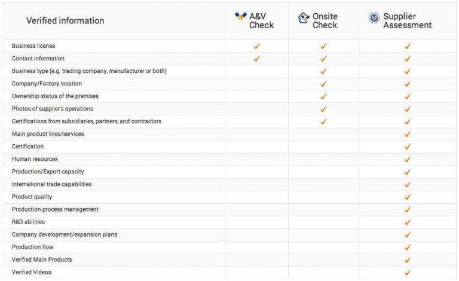Click Supplier Assessment checkmark for R&D abilities
The height and width of the screenshot is (281, 459).
coord(408,222)
